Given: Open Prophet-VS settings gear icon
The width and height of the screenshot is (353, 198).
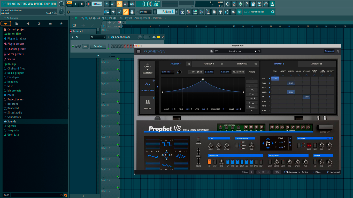Looking at the screenshot, I should (338, 51).
